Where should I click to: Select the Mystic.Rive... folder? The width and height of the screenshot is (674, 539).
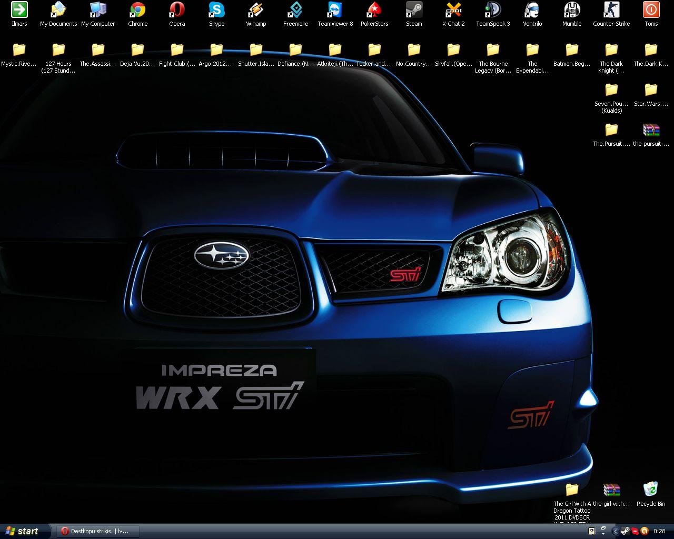pos(19,55)
